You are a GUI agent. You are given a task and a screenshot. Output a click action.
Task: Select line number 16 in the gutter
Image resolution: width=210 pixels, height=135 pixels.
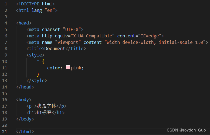[5, 100]
